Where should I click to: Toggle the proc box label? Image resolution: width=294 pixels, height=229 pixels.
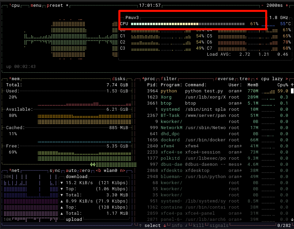coord(149,79)
